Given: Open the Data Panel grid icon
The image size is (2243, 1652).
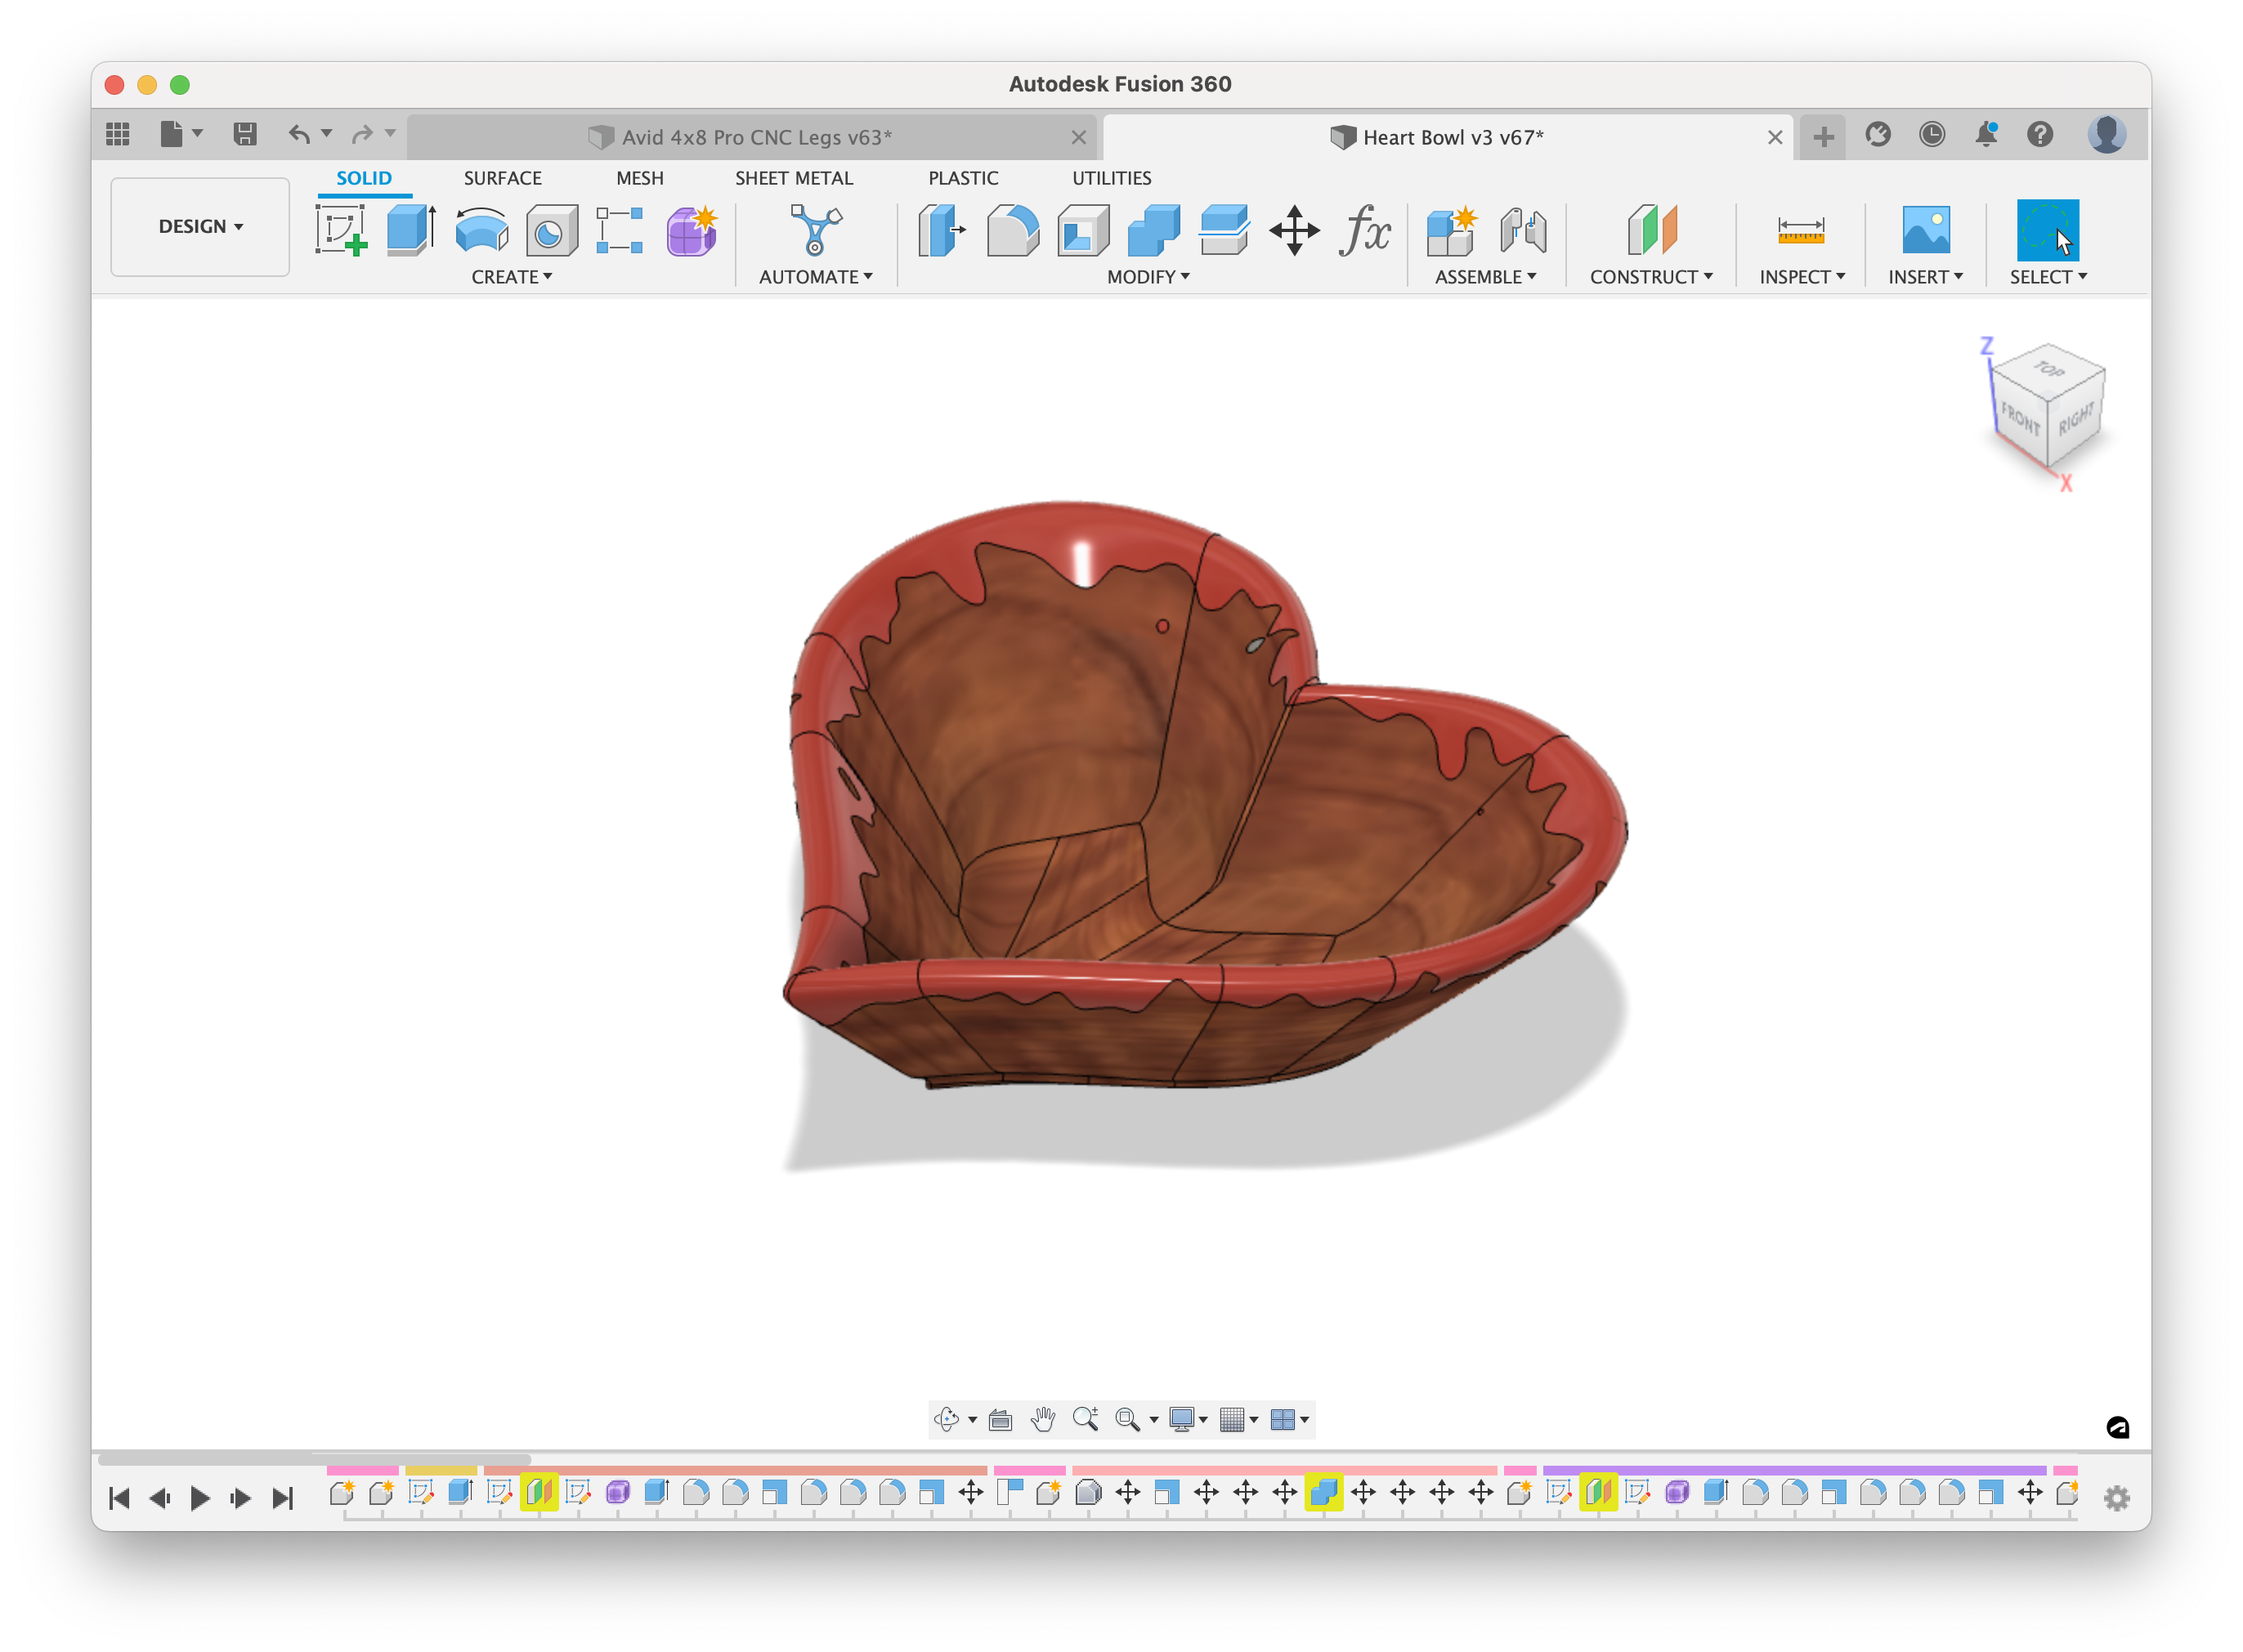Looking at the screenshot, I should (x=118, y=134).
